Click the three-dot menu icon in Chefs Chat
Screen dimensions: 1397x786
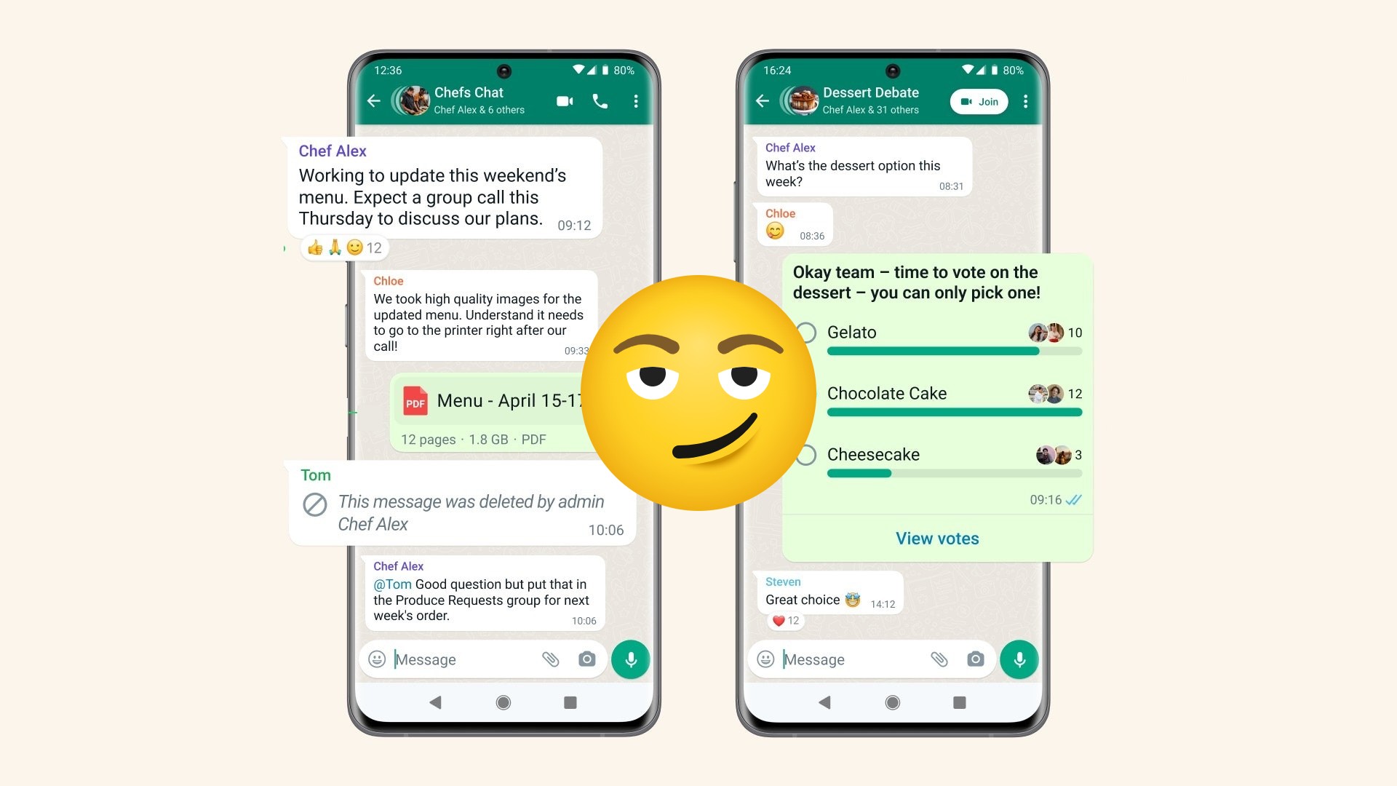coord(637,100)
